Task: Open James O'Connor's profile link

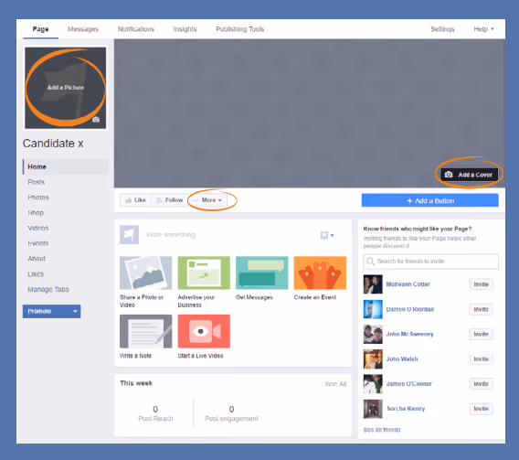Action: pos(409,384)
